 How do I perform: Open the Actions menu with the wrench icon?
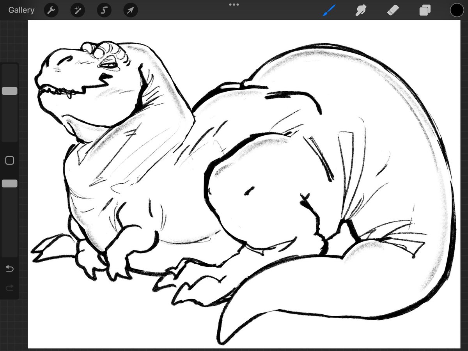pos(51,10)
